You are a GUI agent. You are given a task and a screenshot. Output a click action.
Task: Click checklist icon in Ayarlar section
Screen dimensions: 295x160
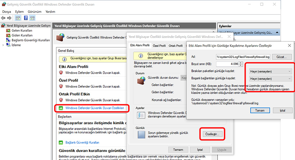coord(141,115)
